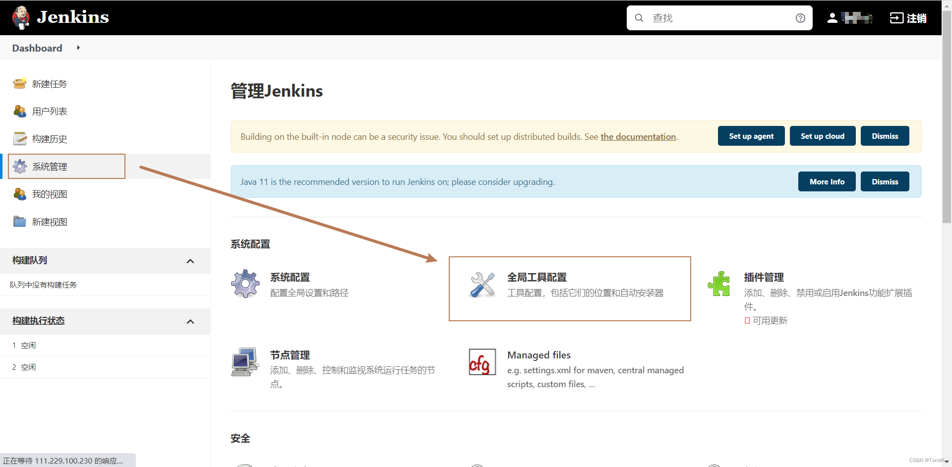This screenshot has height=467, width=952.
Task: Click the 新建视图 folder icon
Action: (x=20, y=222)
